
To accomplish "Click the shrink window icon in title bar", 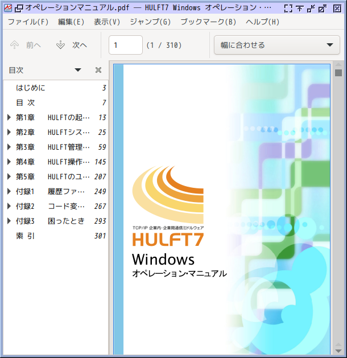I will 311,9.
